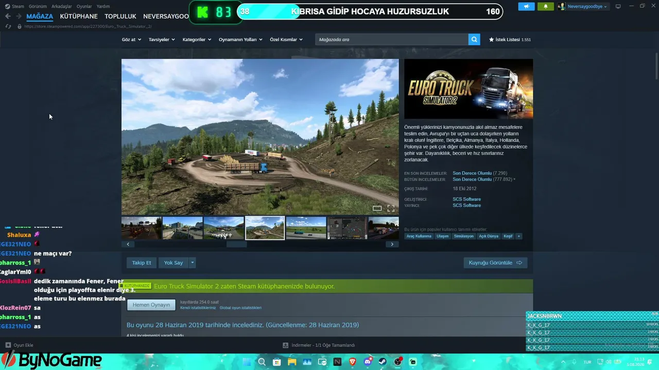Select the map screen thumbnail

[x=348, y=228]
